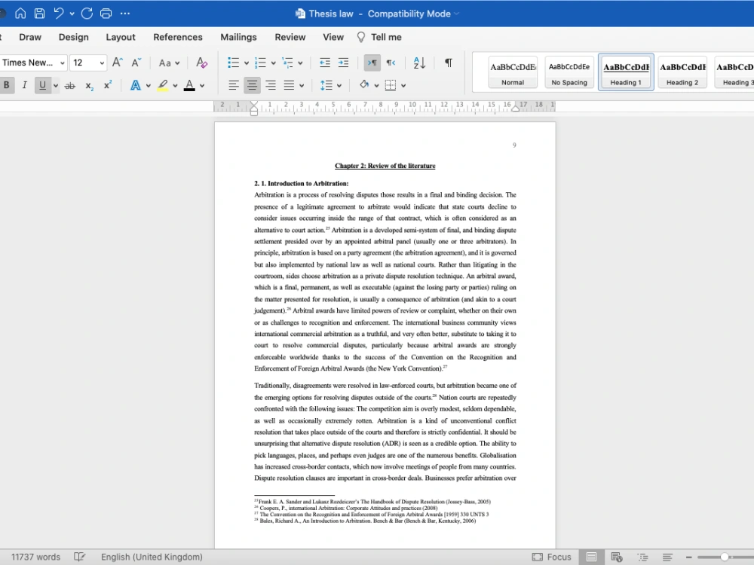Switch to the Layout tab
The height and width of the screenshot is (565, 754).
point(120,37)
